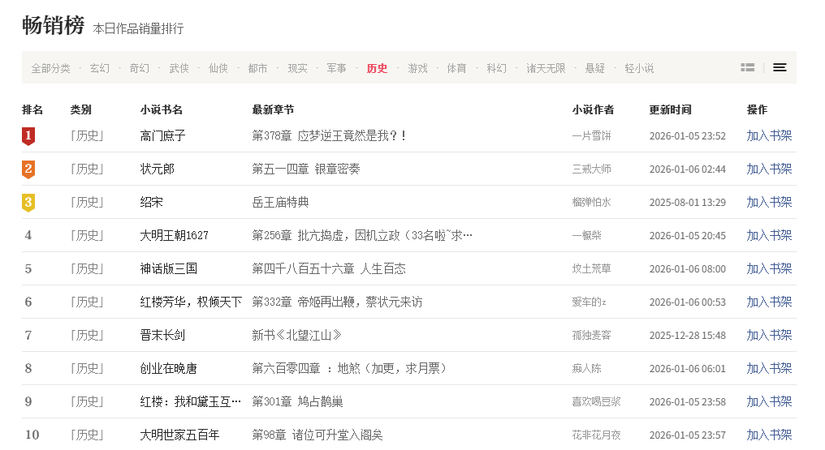The image size is (825, 450).
Task: Click the orange rank 2 badge
Action: 28,169
